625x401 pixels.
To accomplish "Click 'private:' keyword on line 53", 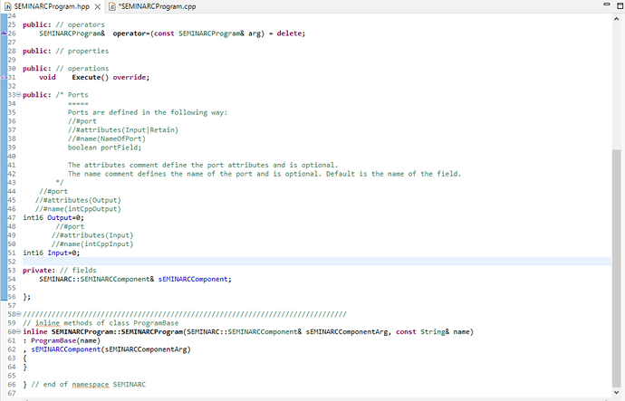I will pyautogui.click(x=39, y=270).
